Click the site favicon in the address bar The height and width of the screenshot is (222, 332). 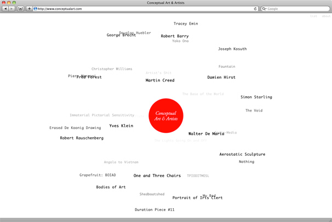tap(36, 9)
